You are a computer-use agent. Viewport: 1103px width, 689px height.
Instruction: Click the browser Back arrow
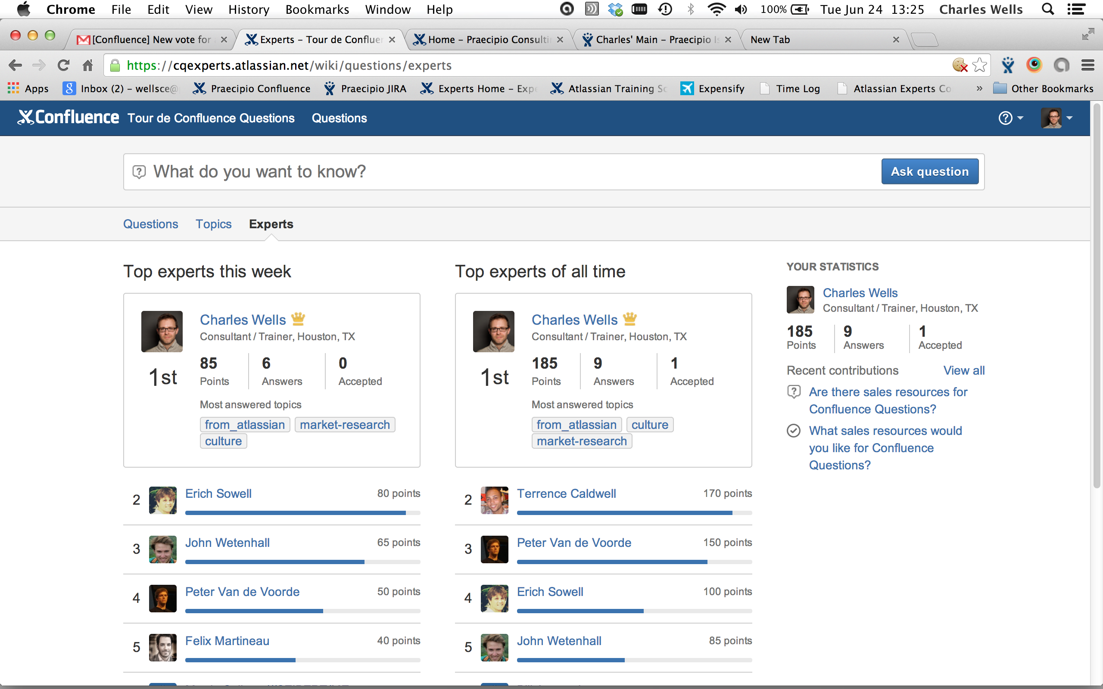coord(16,65)
